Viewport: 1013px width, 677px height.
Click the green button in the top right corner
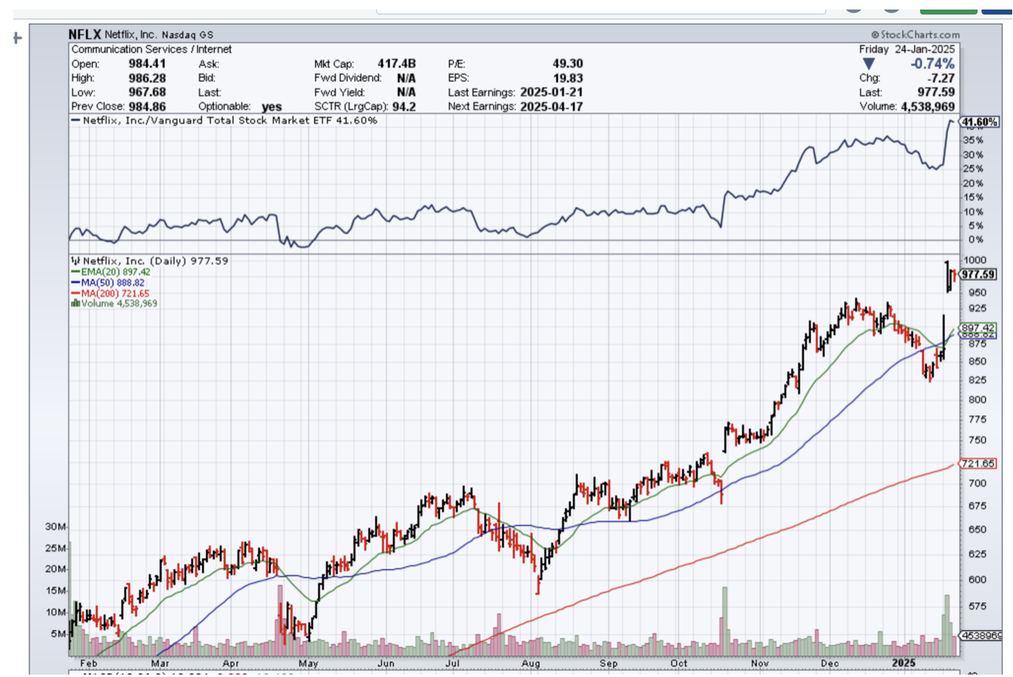948,7
